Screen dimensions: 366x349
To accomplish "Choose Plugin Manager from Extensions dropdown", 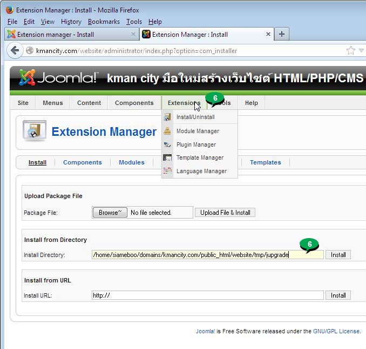I will pos(200,144).
